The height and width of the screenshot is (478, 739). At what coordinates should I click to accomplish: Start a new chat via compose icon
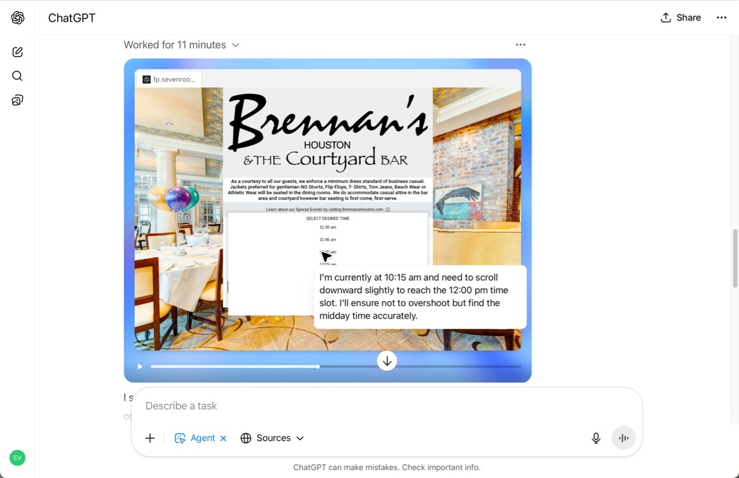17,52
